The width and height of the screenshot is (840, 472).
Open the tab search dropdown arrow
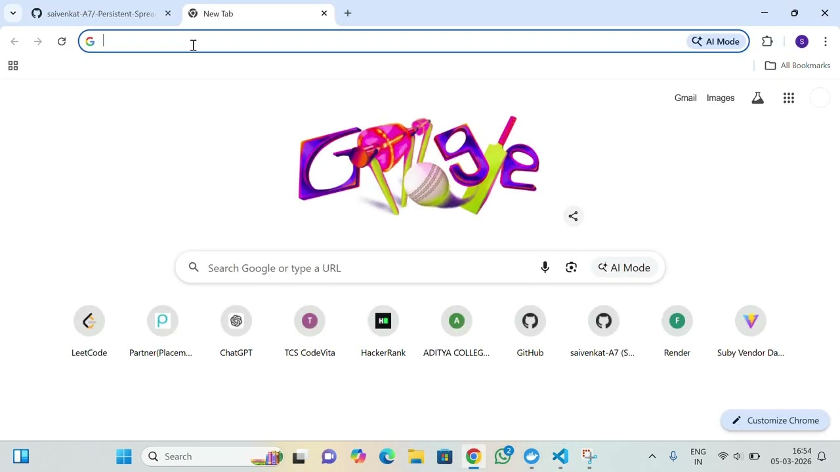pos(12,13)
